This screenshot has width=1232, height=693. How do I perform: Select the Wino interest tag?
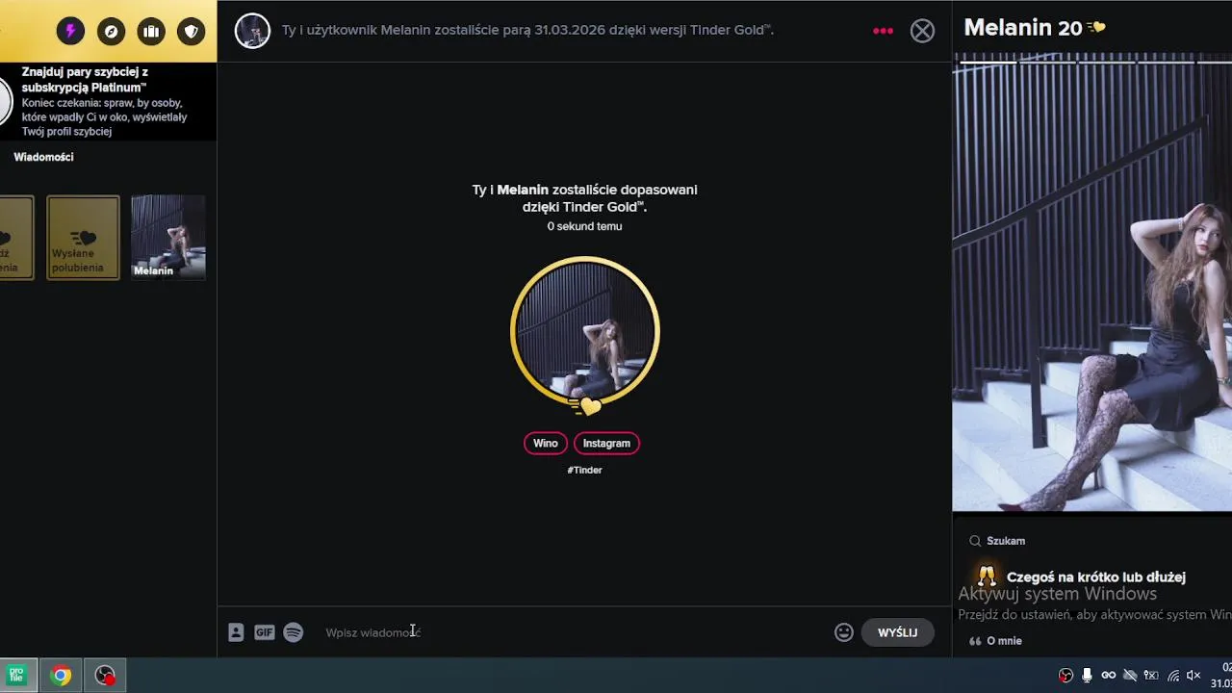[x=546, y=444]
